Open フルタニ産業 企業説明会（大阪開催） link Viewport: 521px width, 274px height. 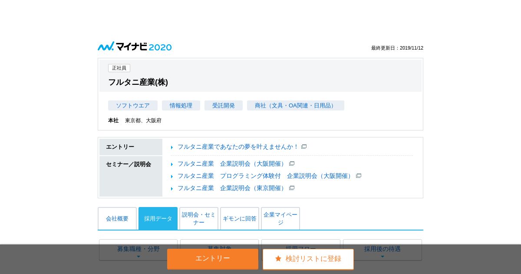pos(232,164)
